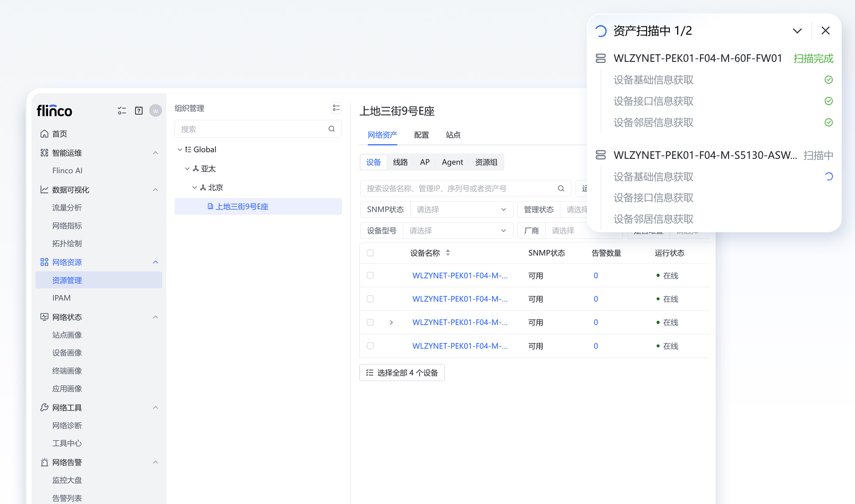Close the asset scanning popup
The width and height of the screenshot is (855, 504).
825,31
